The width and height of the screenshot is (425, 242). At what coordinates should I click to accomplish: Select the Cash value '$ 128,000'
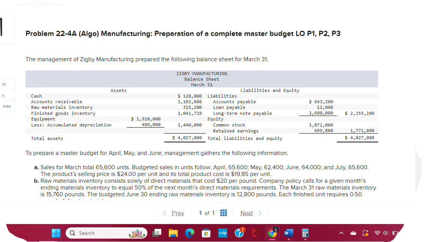(x=190, y=96)
